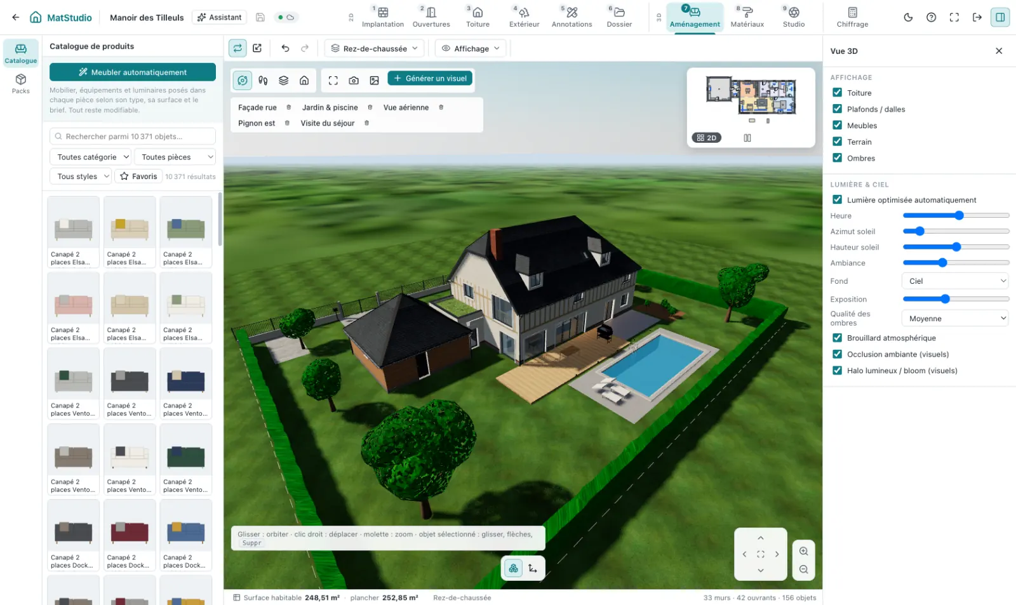This screenshot has height=605, width=1016.
Task: Toggle the right side panel icon
Action: coord(1000,17)
